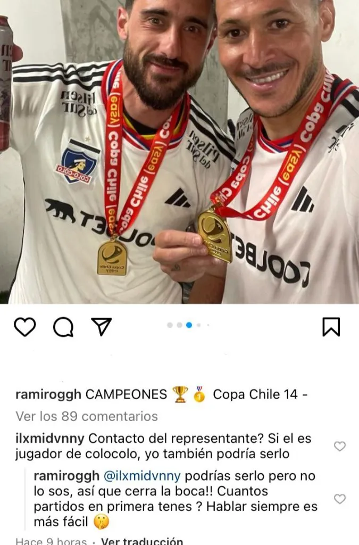
Task: Like ramiroggh's reply heart
Action: click(339, 499)
